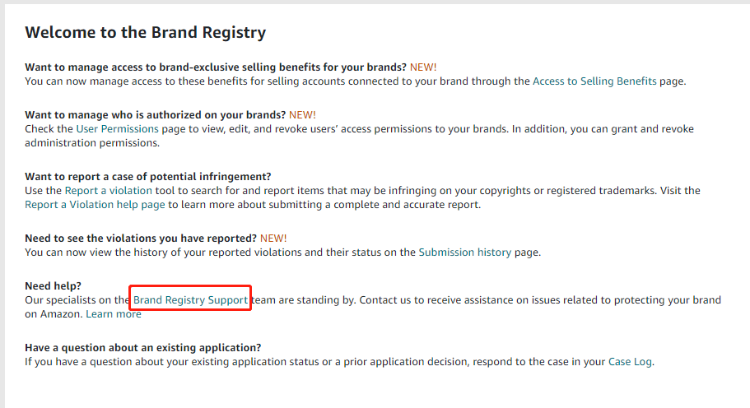This screenshot has height=408, width=750.
Task: Select the 'report a case of potential infringement' heading
Action: click(x=148, y=177)
